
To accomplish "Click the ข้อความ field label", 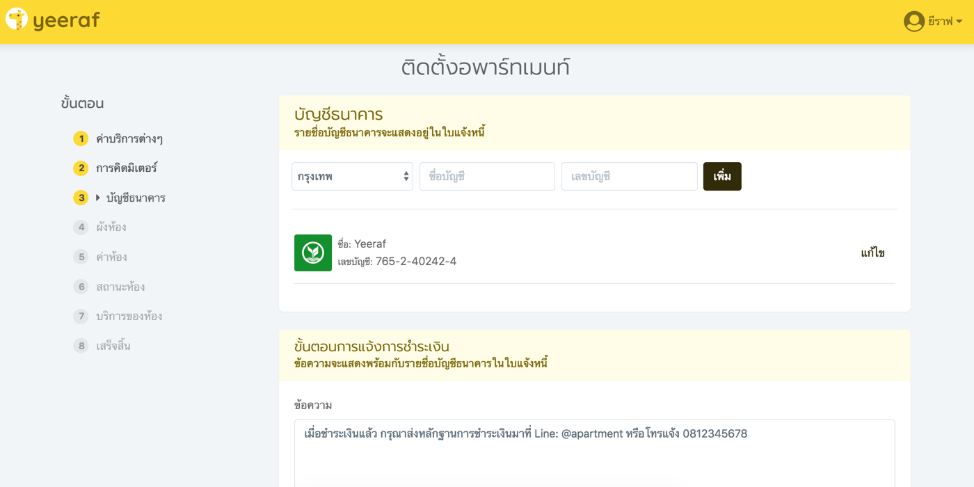I will [x=313, y=405].
